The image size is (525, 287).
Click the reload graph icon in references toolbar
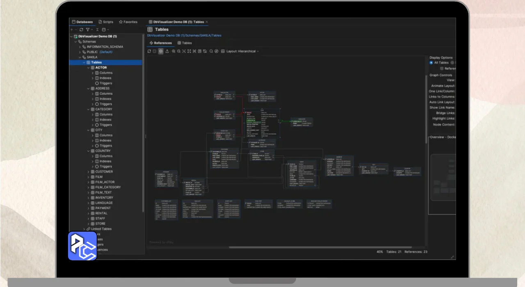(149, 51)
